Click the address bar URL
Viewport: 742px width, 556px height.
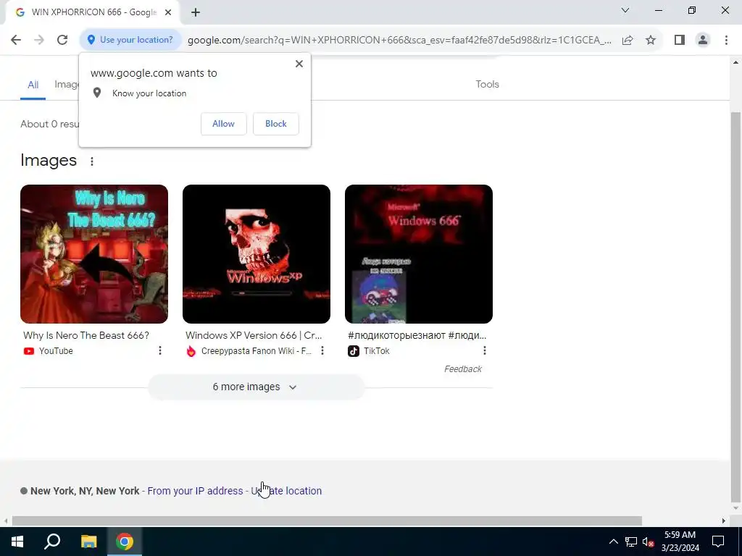pyautogui.click(x=399, y=41)
